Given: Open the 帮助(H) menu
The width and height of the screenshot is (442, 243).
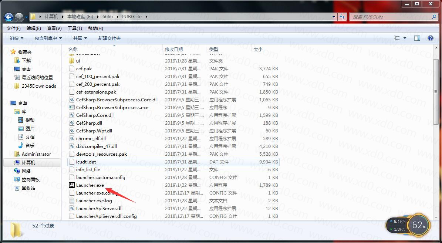Looking at the screenshot, I should 95,28.
